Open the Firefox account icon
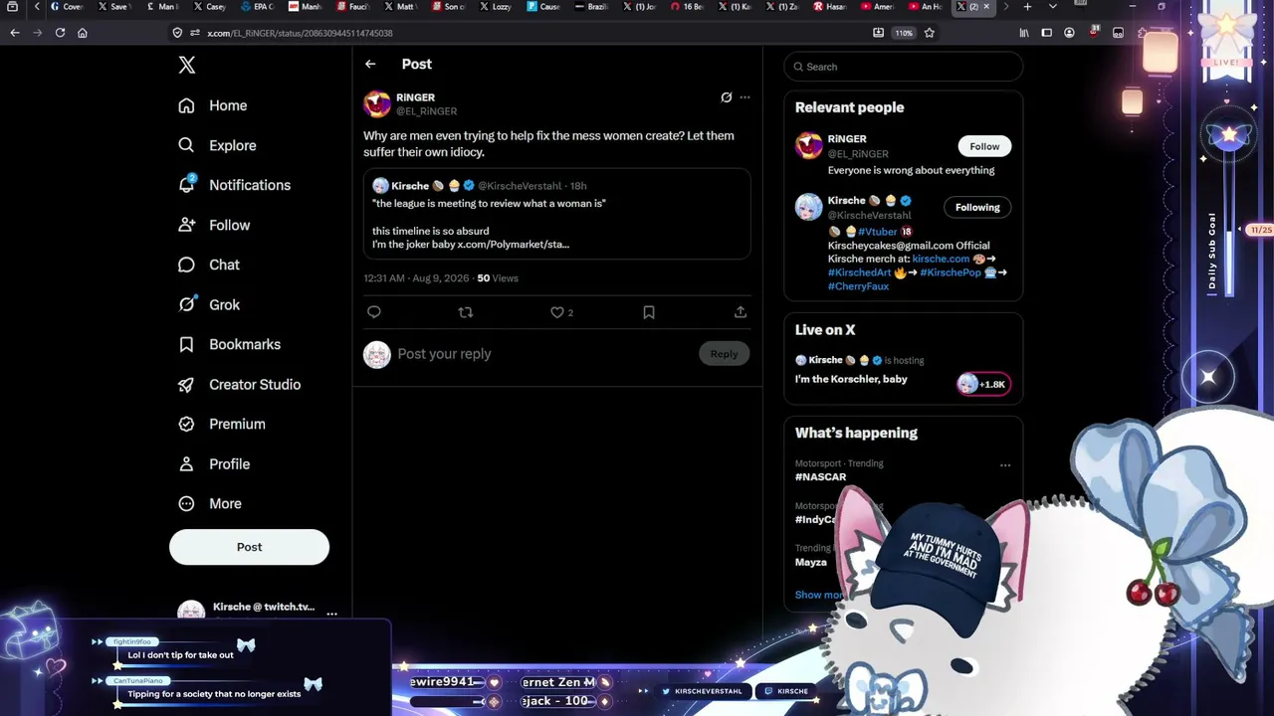 1069,33
